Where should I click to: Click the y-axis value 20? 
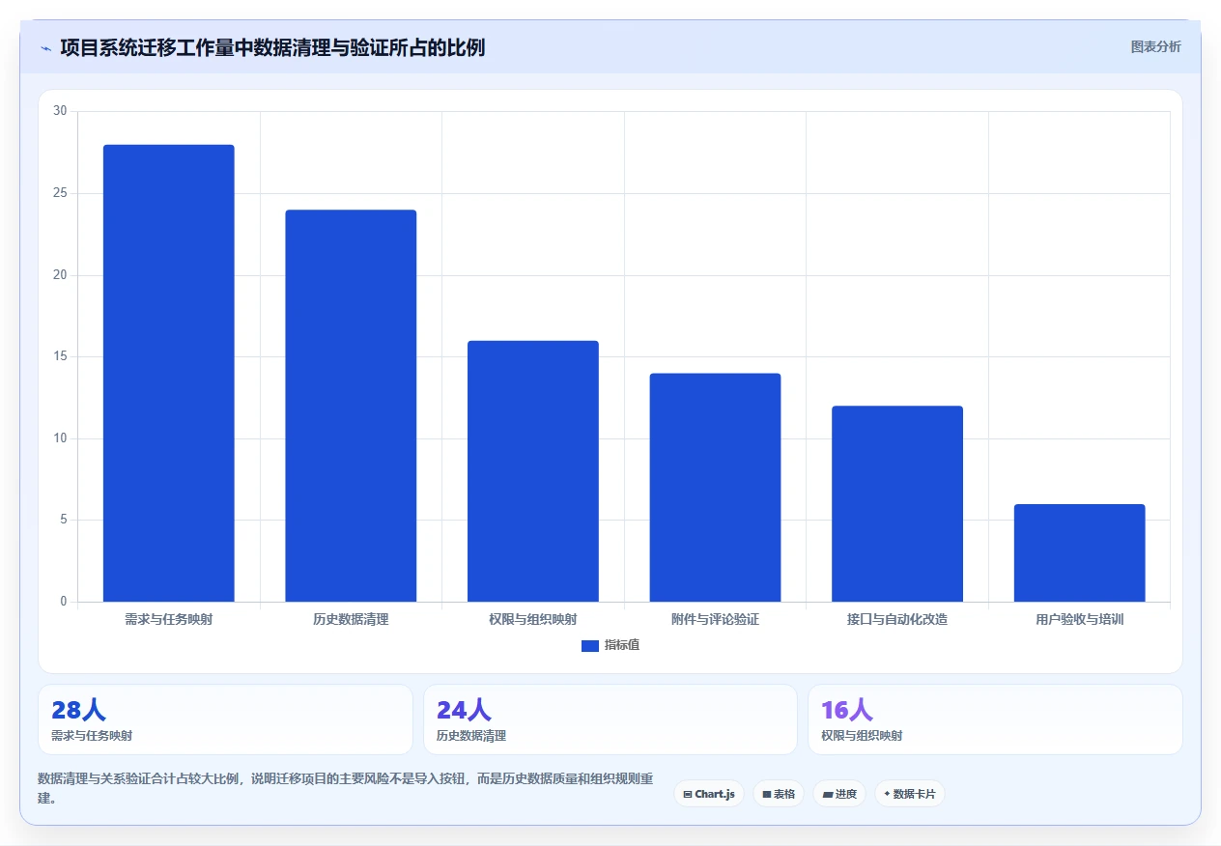pos(60,275)
